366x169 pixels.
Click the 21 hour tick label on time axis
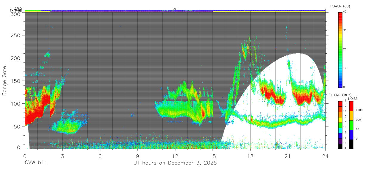(x=288, y=156)
